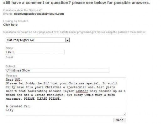
Task: Click the Send button
Action: [120, 120]
